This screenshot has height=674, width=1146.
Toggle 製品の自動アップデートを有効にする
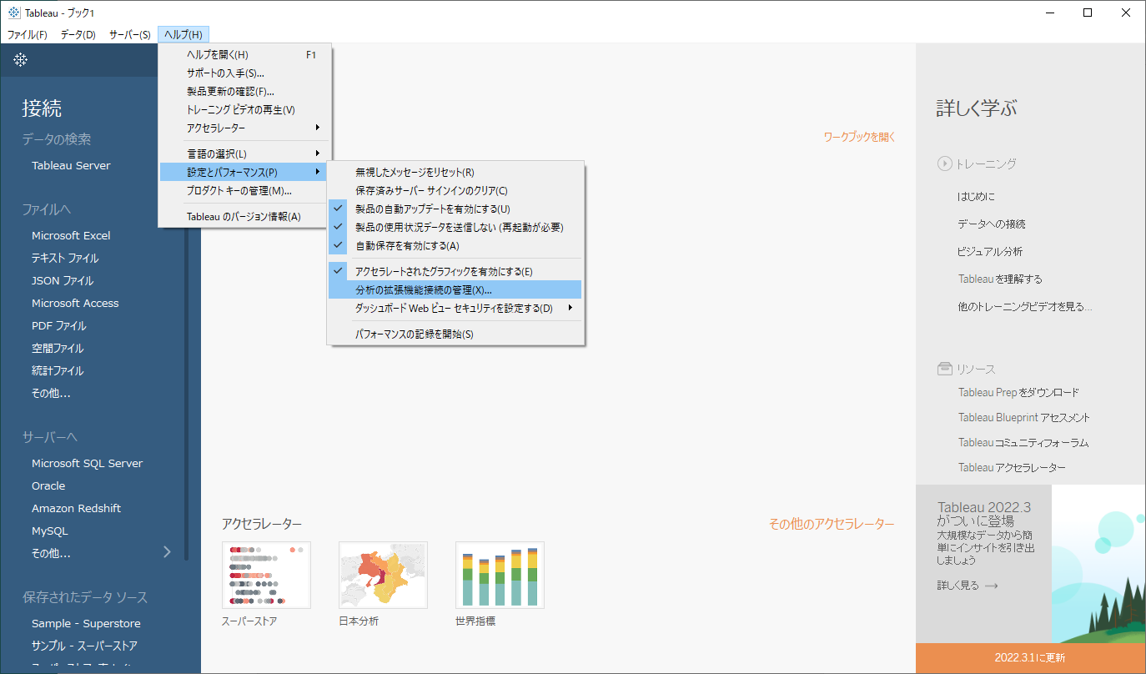[x=454, y=209]
